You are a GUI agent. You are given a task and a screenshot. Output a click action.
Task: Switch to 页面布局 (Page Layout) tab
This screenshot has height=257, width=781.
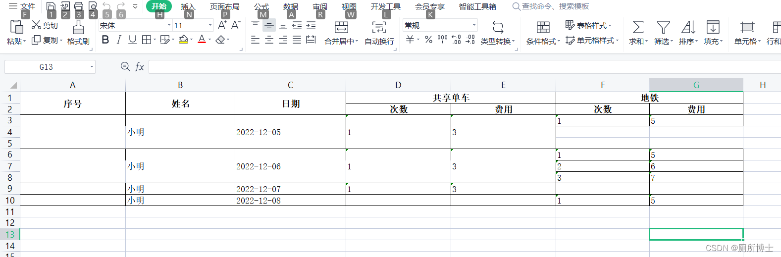225,6
